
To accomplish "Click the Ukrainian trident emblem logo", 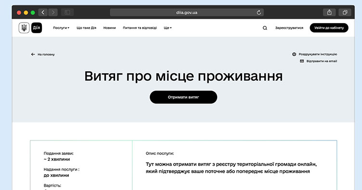I will [x=24, y=28].
